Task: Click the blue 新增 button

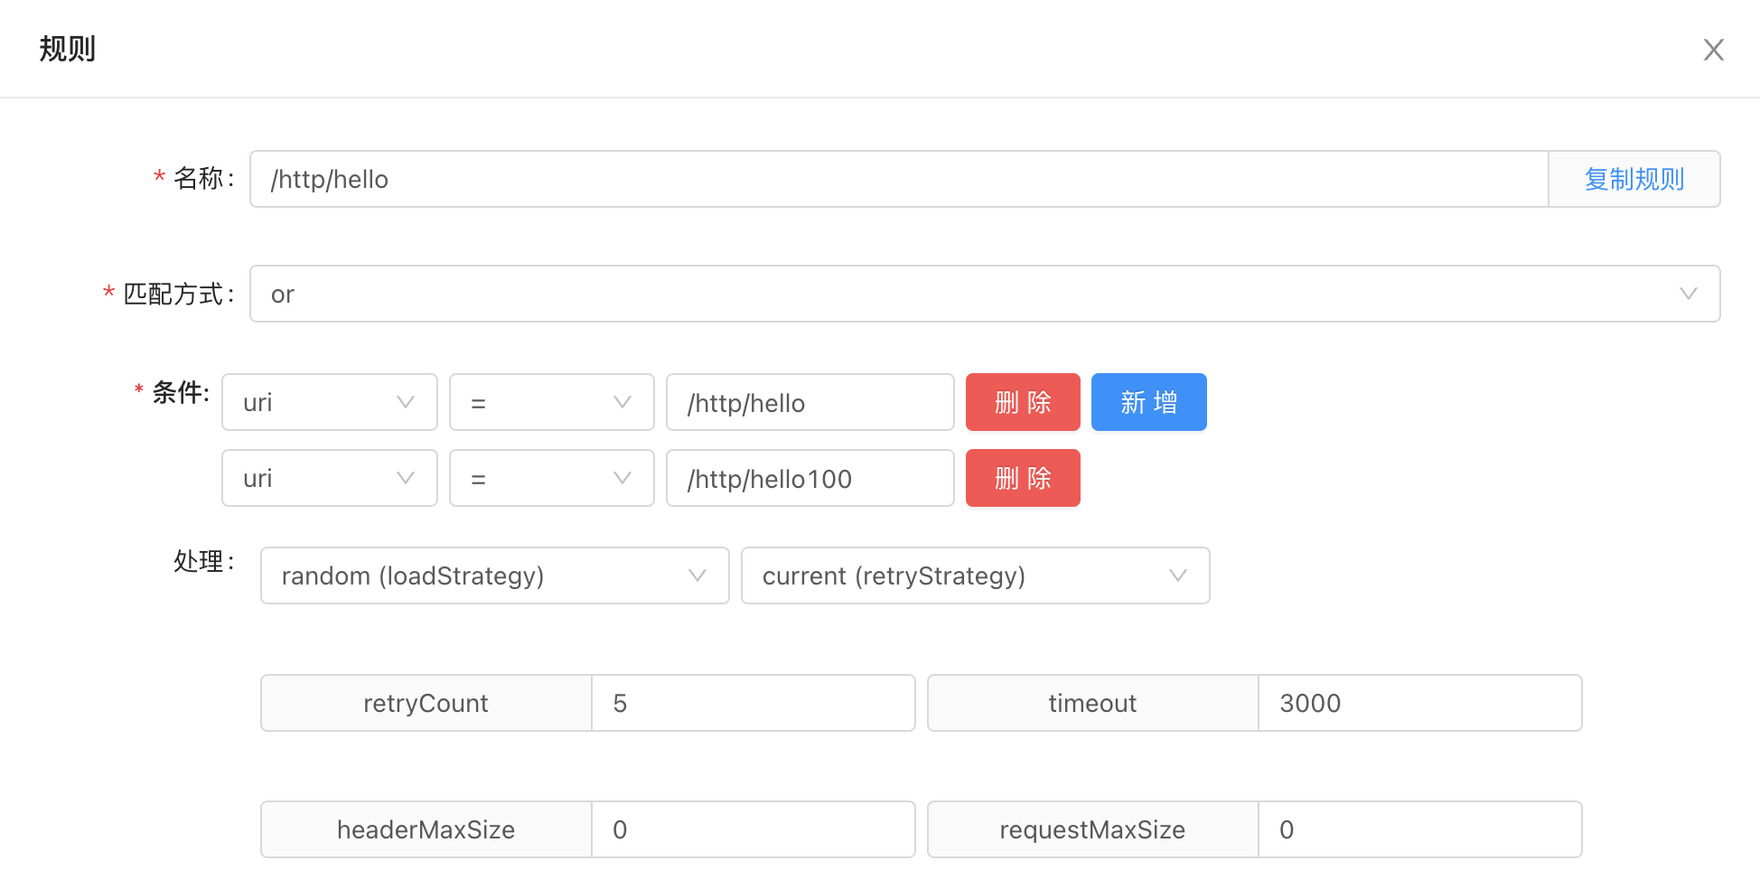Action: (1149, 402)
